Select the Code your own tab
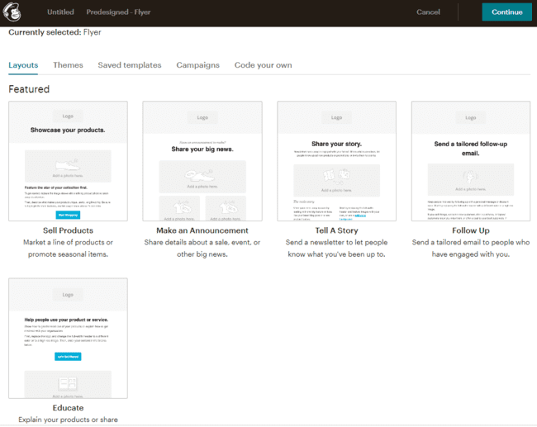The image size is (537, 427). point(263,65)
